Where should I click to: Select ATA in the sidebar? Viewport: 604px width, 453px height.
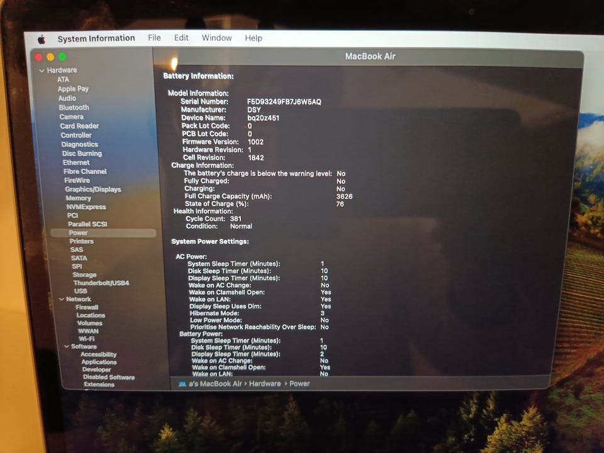point(63,80)
